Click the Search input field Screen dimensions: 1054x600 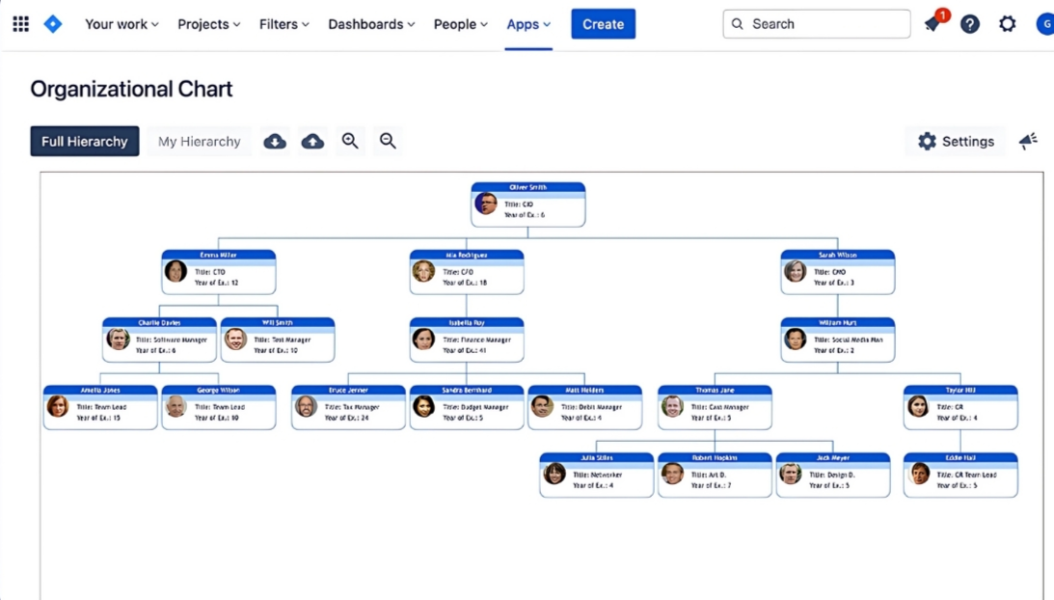click(x=816, y=23)
